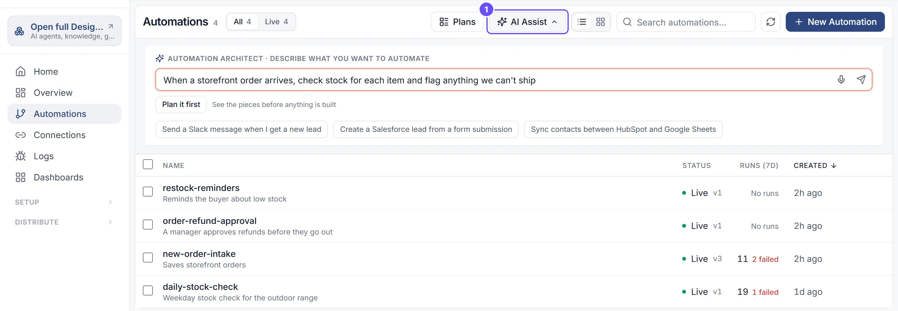Filter by the Live 4 tab

coord(276,22)
